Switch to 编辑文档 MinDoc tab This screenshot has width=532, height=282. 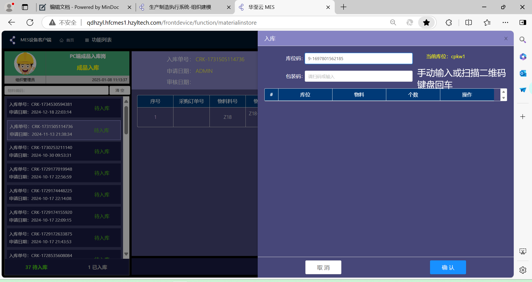[84, 7]
